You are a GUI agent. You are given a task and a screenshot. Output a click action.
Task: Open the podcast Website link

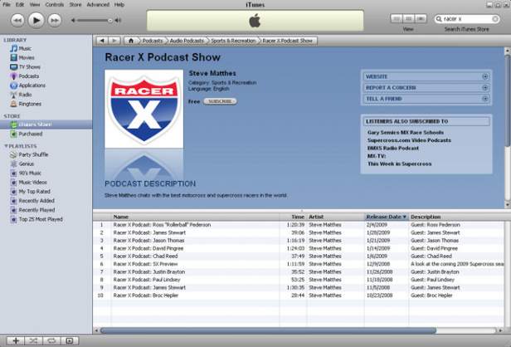coord(426,76)
